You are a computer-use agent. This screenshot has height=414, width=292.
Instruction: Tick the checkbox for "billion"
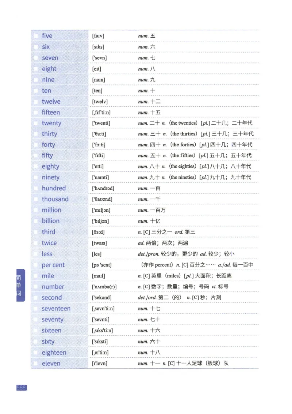(x=35, y=221)
